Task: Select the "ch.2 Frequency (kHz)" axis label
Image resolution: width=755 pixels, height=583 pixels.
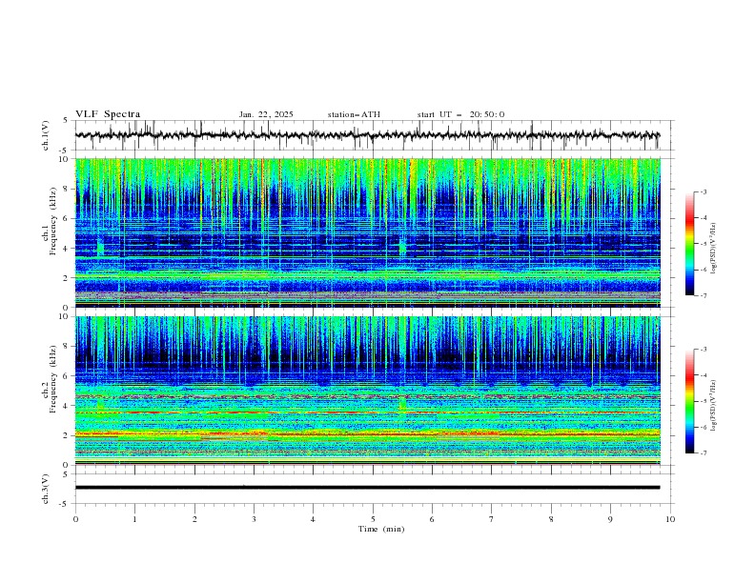Action: (50, 378)
